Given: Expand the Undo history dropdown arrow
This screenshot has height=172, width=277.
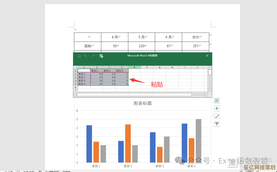Looking at the screenshot, I should (x=89, y=56).
